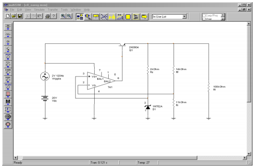
Task: Click the Save diskette icon
Action: pyautogui.click(x=20, y=16)
